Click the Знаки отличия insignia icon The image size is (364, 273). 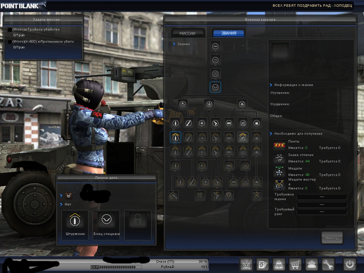pyautogui.click(x=279, y=158)
